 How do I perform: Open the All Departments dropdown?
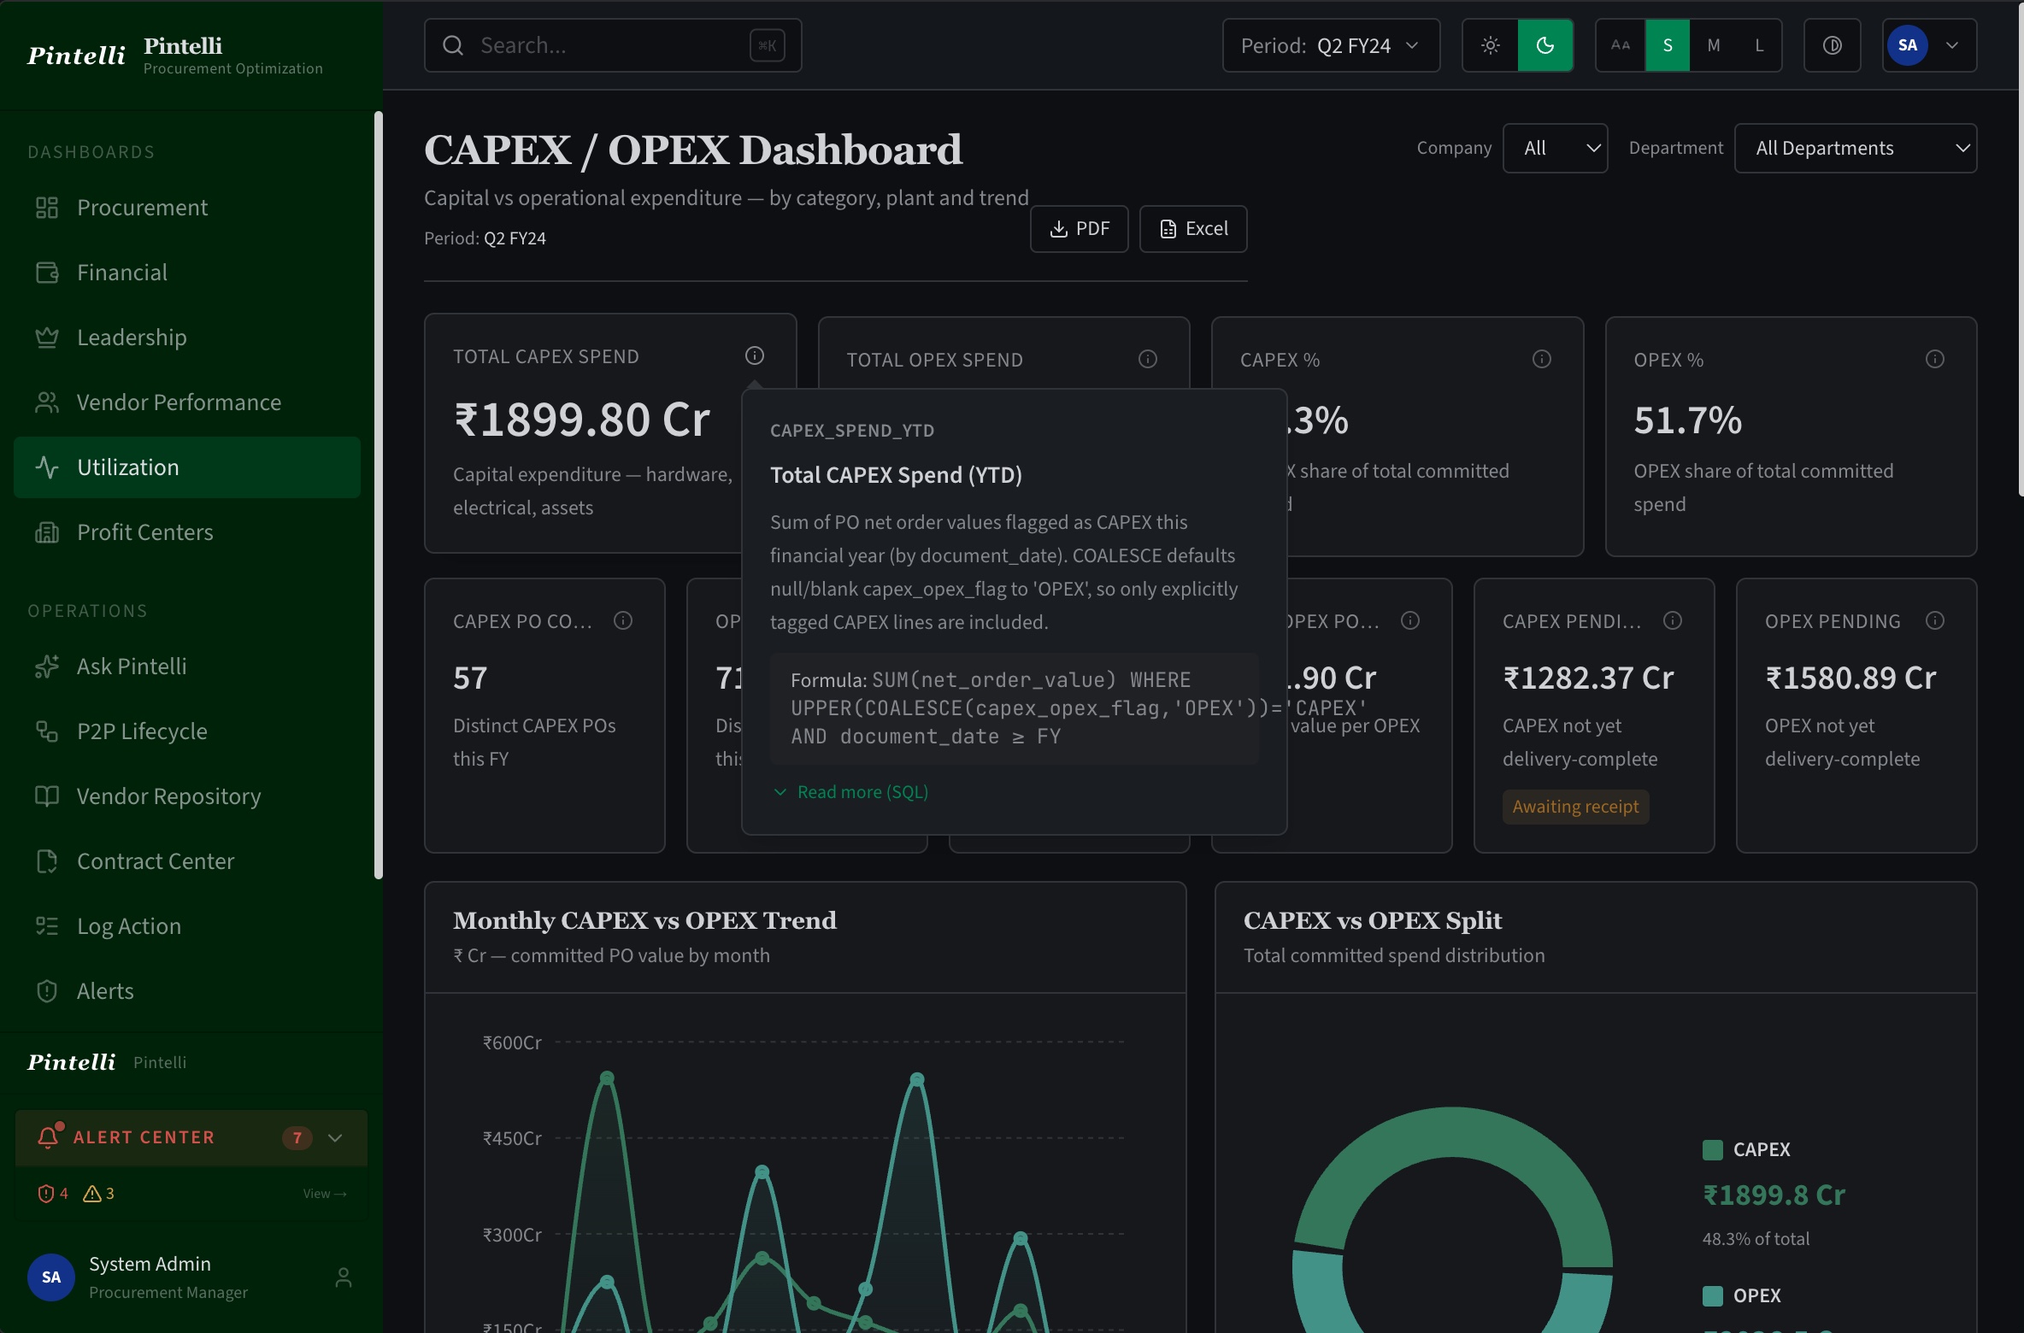pos(1856,148)
